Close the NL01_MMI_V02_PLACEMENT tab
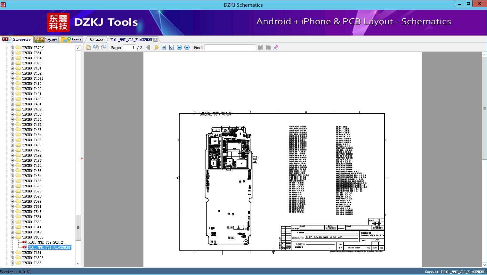 pyautogui.click(x=156, y=40)
